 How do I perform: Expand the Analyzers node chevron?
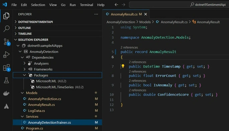[24, 63]
